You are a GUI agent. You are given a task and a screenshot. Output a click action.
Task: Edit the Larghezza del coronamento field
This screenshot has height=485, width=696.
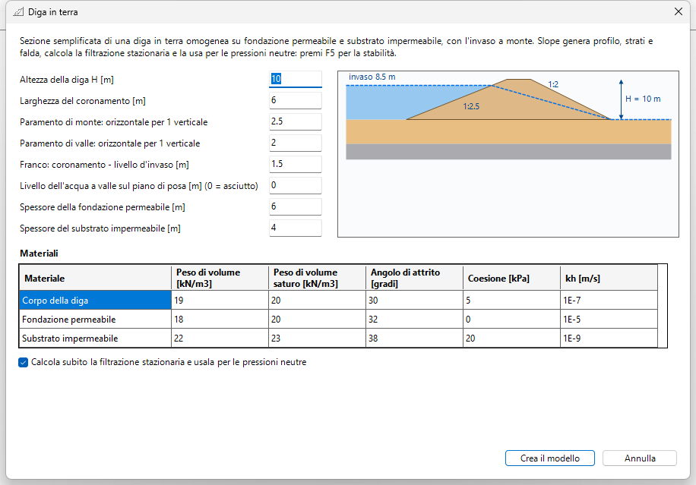295,100
